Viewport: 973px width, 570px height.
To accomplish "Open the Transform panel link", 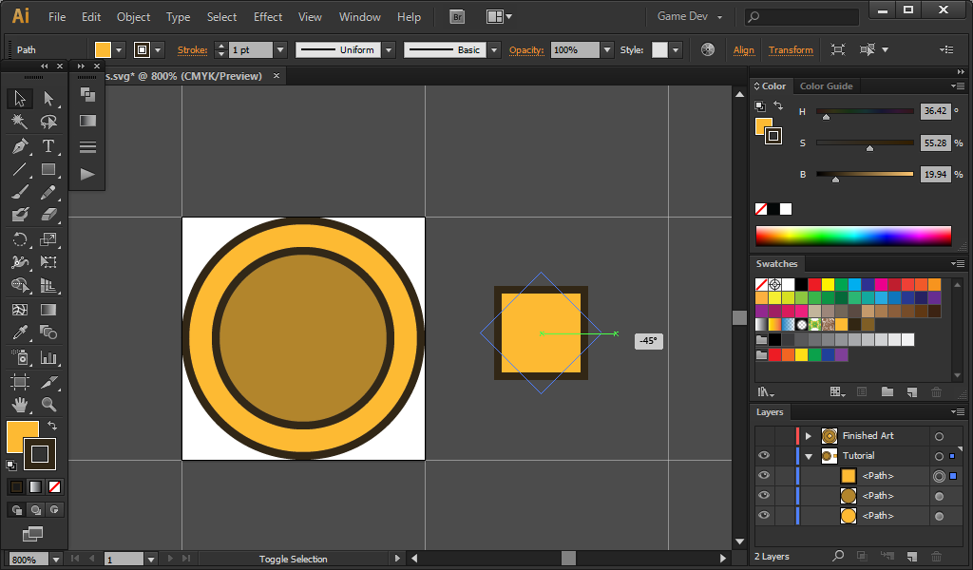I will tap(791, 49).
